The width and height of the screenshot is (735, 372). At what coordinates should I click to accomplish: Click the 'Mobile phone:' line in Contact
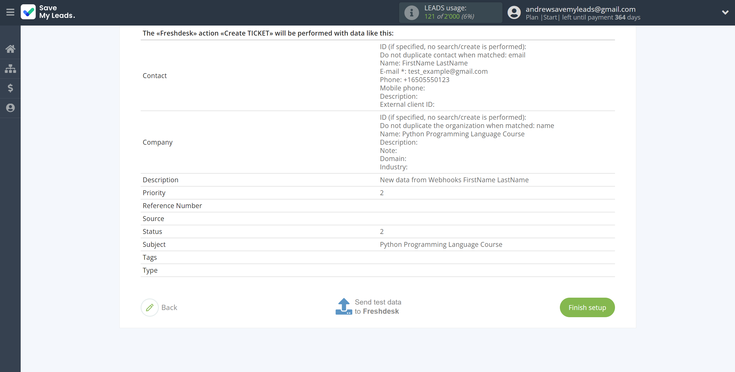402,88
